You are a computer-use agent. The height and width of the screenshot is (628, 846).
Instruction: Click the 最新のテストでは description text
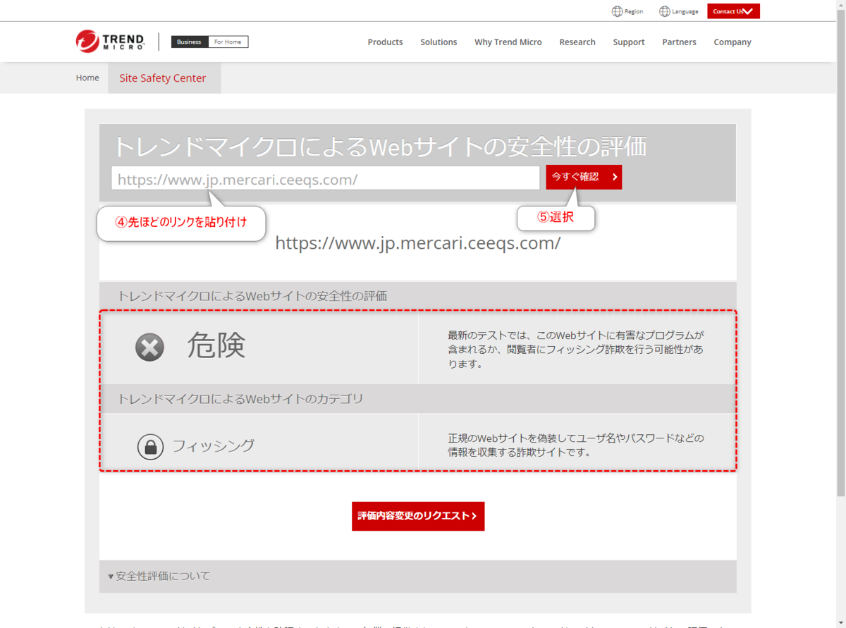coord(576,350)
